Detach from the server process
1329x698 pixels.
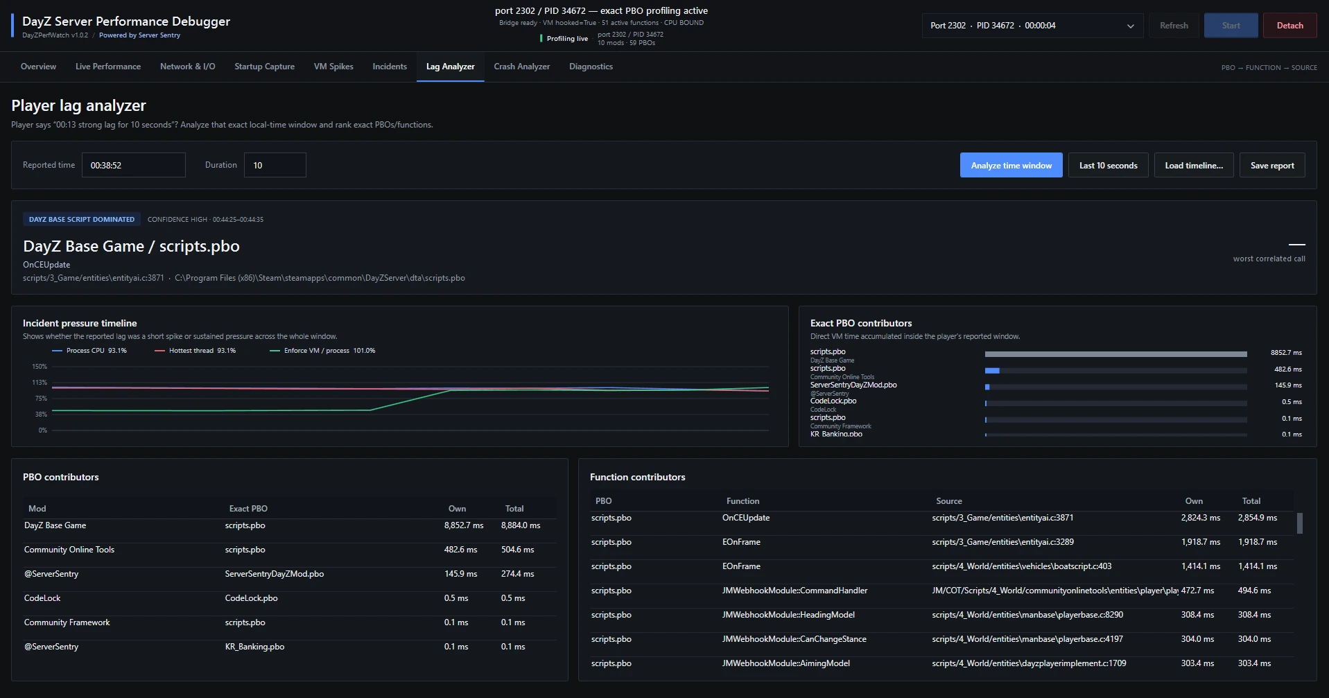(x=1289, y=26)
